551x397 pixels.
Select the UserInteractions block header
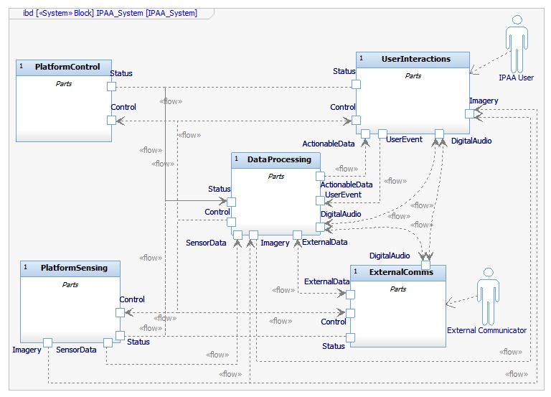point(416,59)
